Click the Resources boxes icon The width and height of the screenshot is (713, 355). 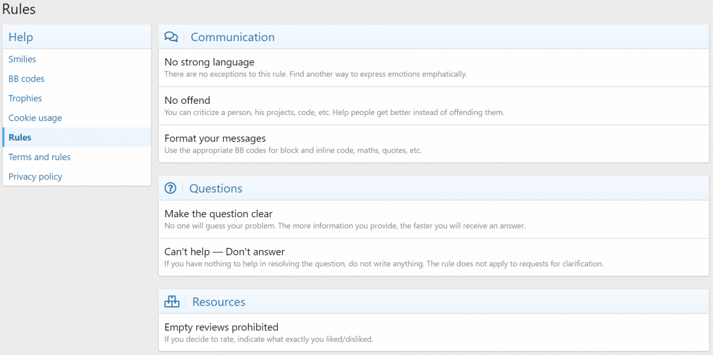coord(172,302)
